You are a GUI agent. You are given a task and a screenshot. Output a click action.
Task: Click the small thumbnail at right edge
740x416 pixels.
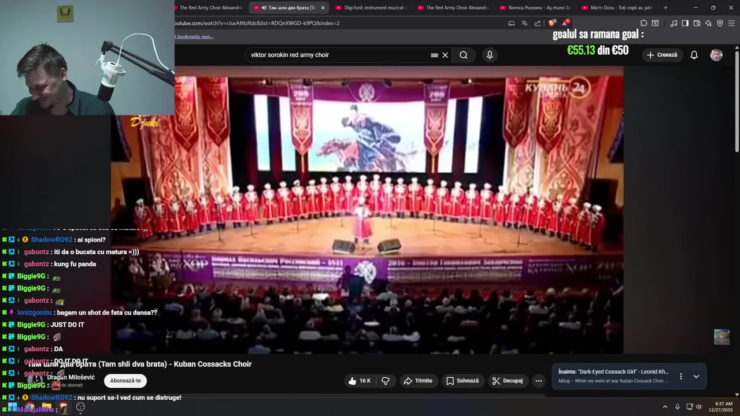(721, 337)
